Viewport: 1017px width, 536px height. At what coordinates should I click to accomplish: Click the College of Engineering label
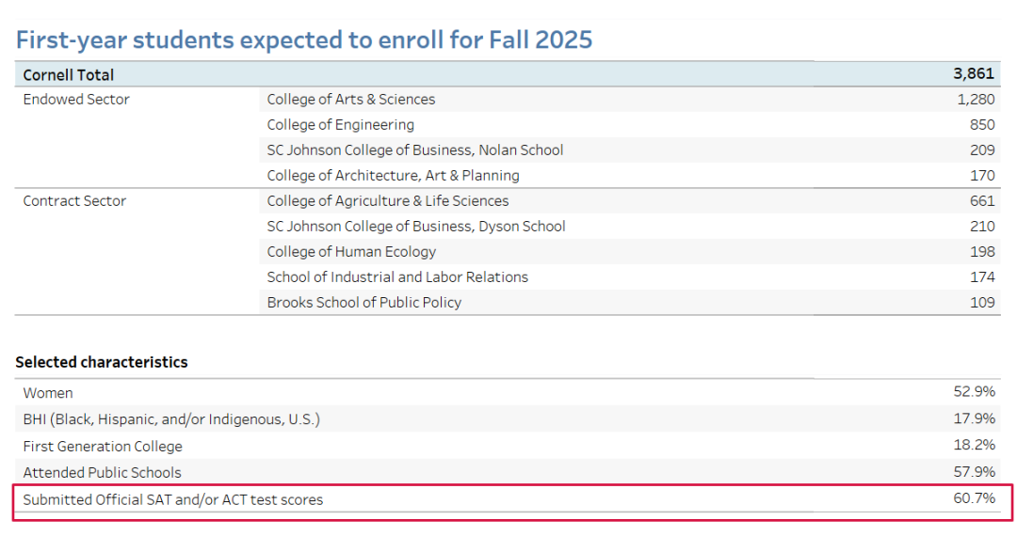coord(340,125)
